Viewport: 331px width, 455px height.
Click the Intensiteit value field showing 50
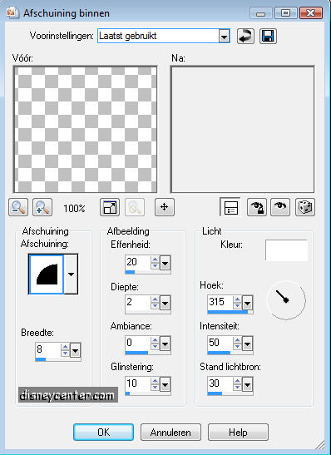coord(220,343)
